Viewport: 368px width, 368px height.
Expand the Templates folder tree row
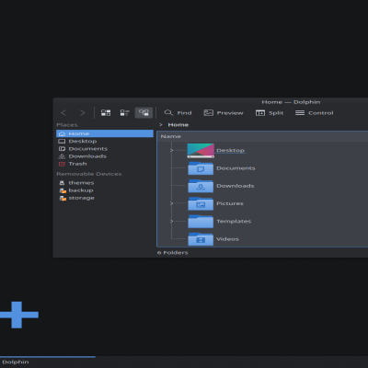pos(171,221)
